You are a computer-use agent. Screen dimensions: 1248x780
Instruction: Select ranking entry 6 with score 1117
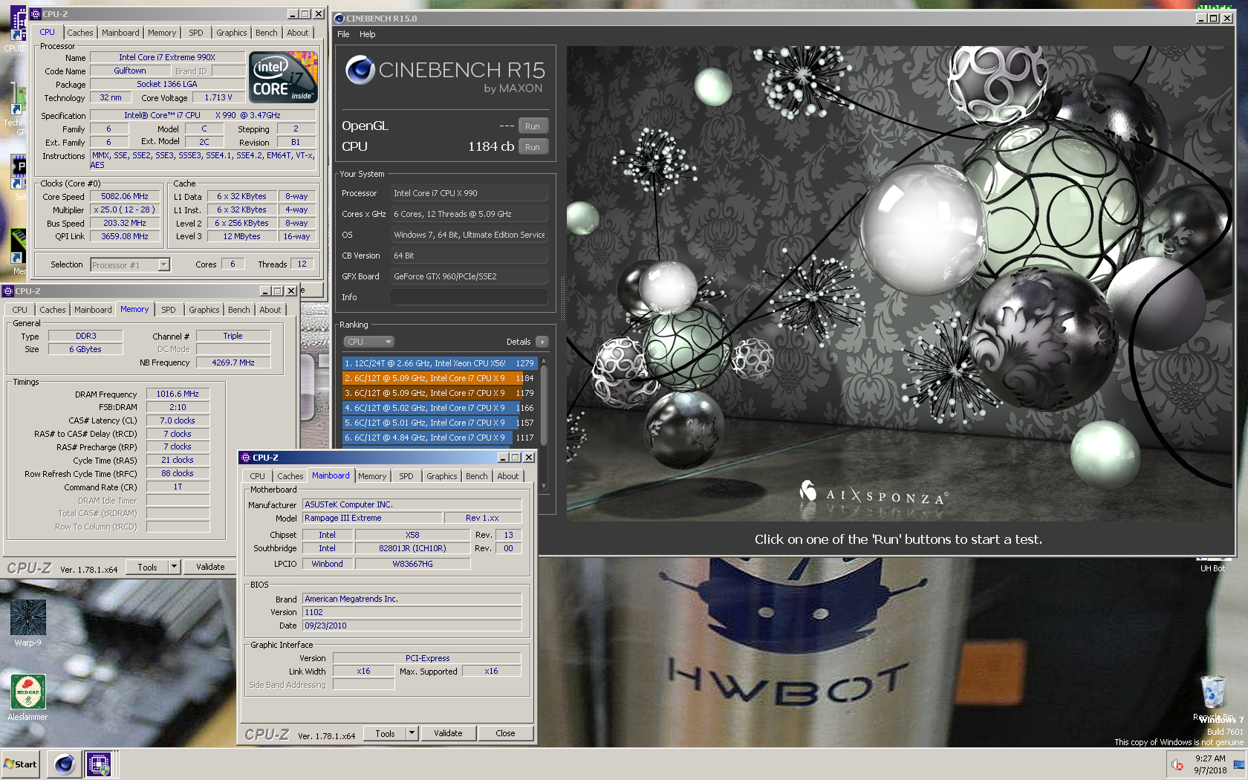(x=439, y=438)
